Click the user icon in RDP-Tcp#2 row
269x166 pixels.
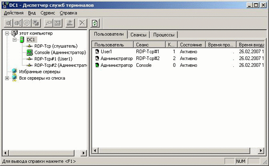97,58
